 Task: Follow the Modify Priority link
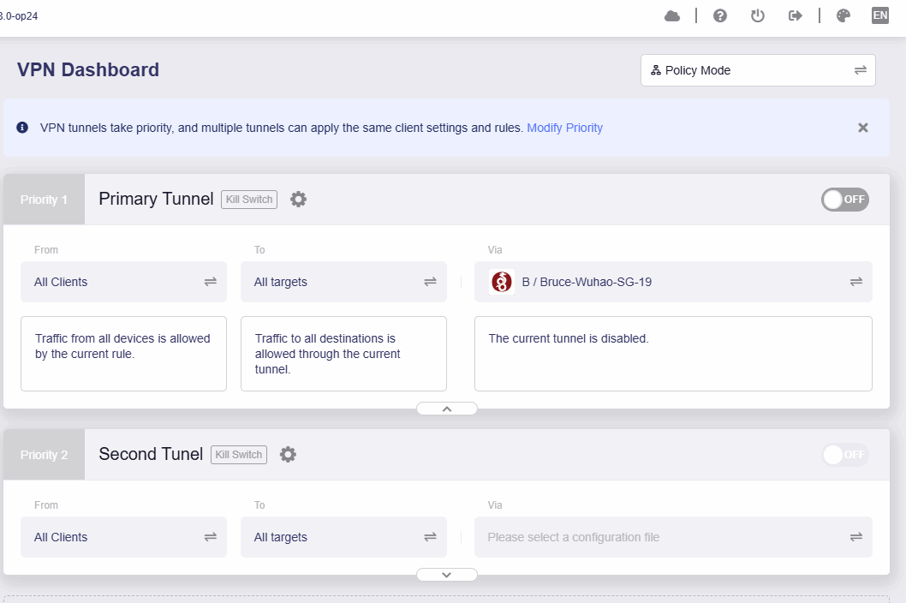(564, 128)
